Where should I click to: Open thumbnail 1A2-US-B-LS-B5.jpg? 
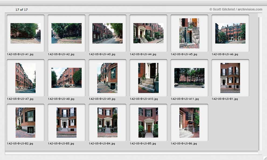pyautogui.click(x=148, y=123)
